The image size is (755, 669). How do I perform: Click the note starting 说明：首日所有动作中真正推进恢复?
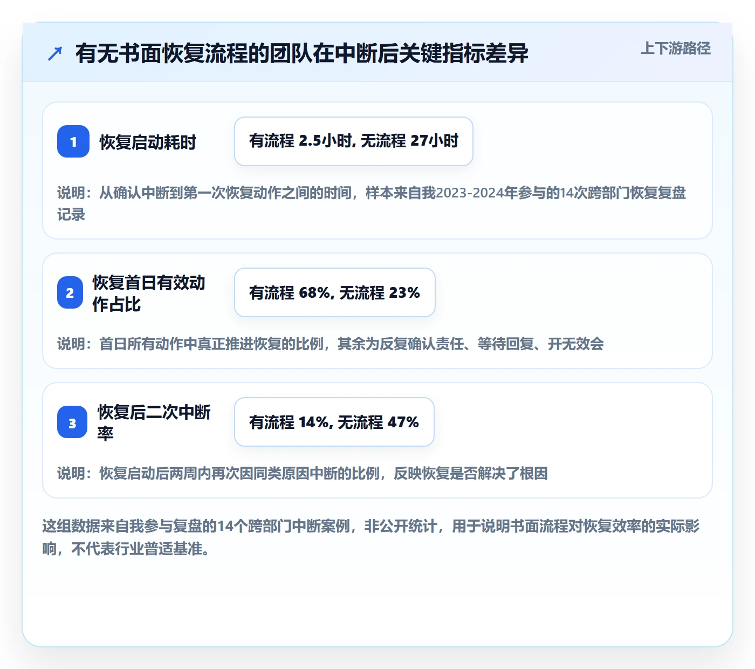point(331,344)
